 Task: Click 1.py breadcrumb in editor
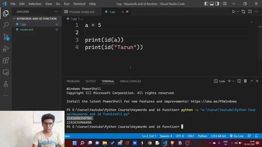pyautogui.click(x=74, y=19)
